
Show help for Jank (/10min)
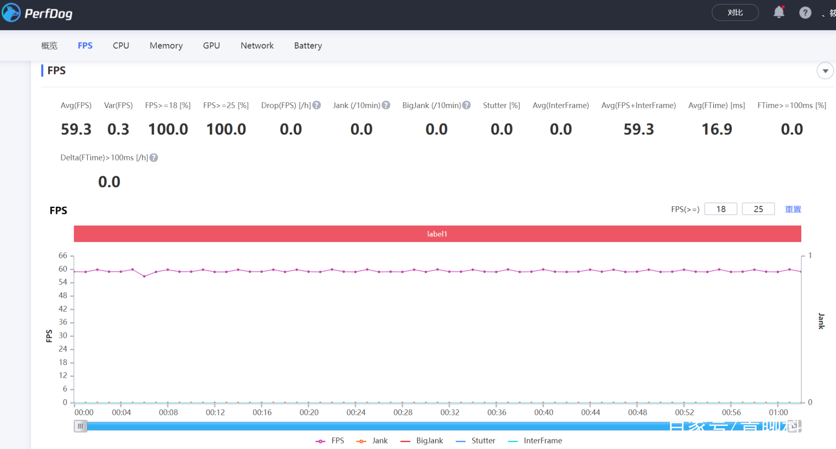pos(386,105)
